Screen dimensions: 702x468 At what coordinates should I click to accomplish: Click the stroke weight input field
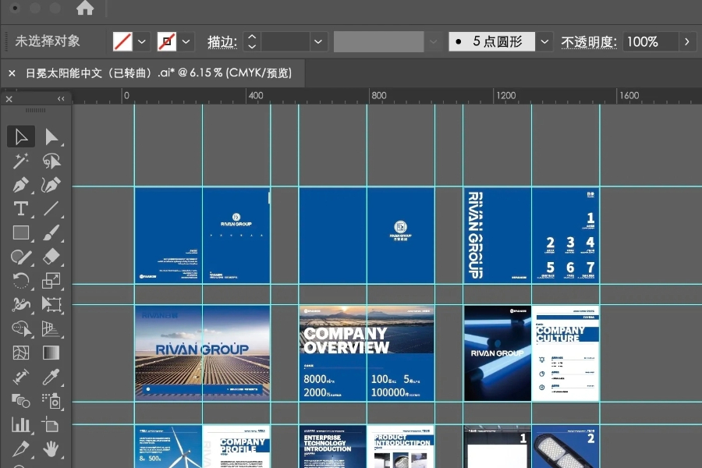285,41
